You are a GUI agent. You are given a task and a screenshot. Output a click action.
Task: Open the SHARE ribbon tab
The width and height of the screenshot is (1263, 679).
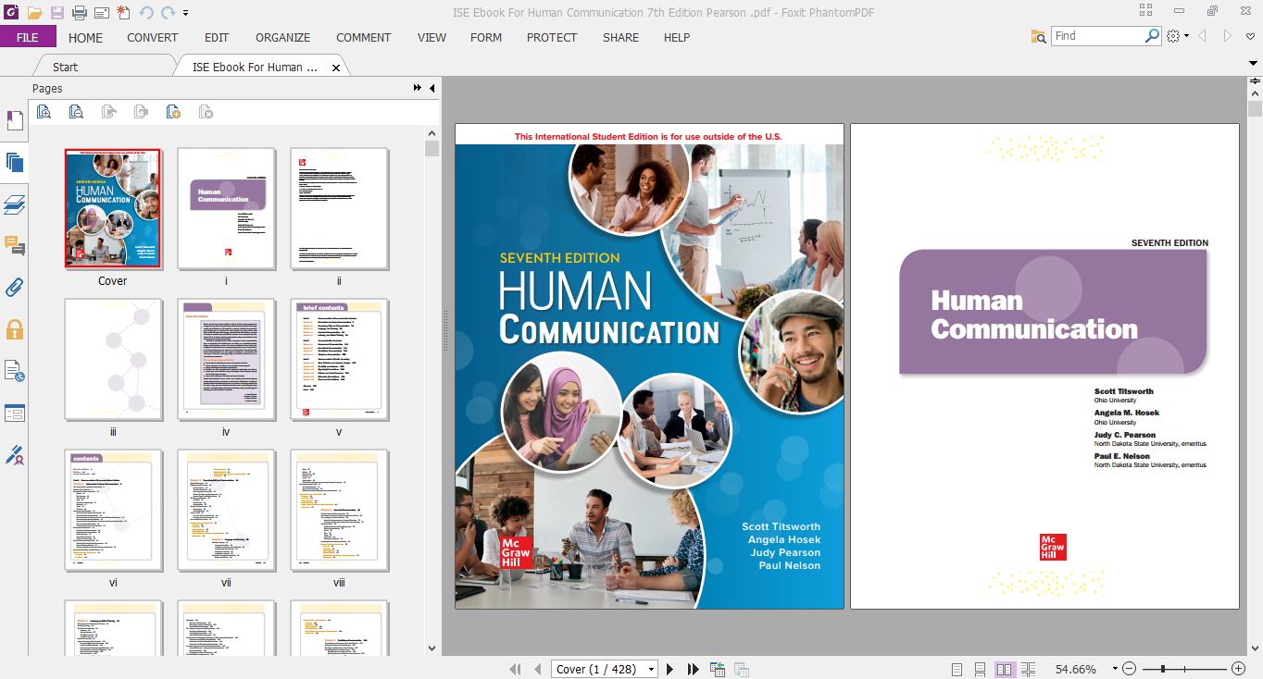[x=620, y=37]
